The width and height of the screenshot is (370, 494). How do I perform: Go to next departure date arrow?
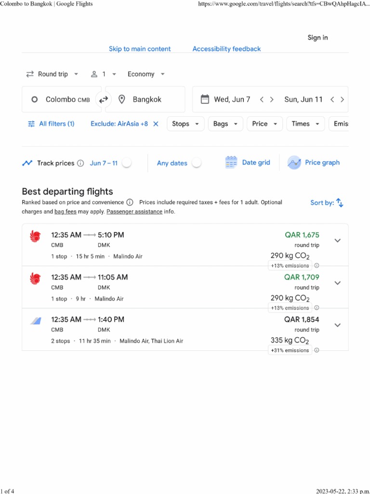[x=272, y=99]
